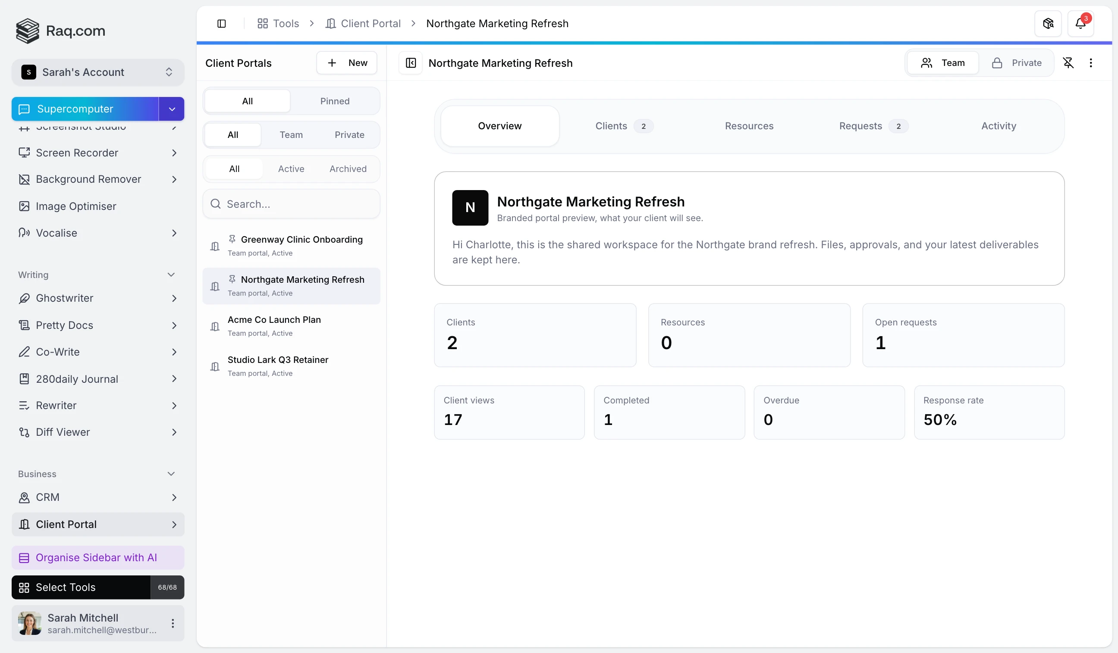Click the Raq.com logo icon
The width and height of the screenshot is (1118, 653).
(x=28, y=31)
